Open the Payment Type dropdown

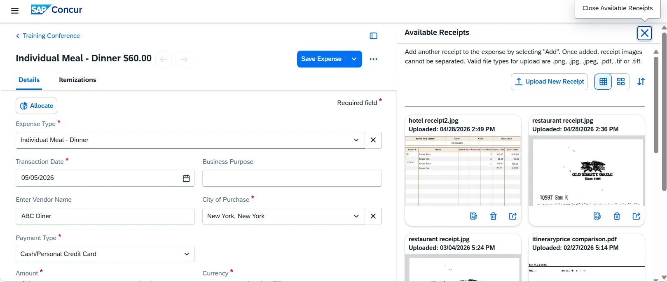pyautogui.click(x=105, y=254)
